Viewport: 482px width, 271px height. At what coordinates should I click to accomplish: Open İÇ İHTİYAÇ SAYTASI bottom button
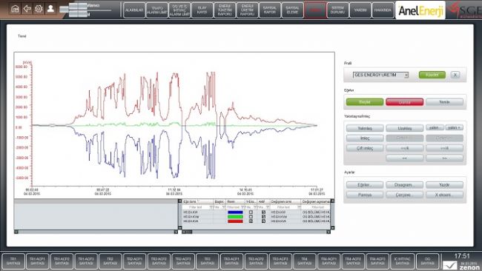coord(402,261)
